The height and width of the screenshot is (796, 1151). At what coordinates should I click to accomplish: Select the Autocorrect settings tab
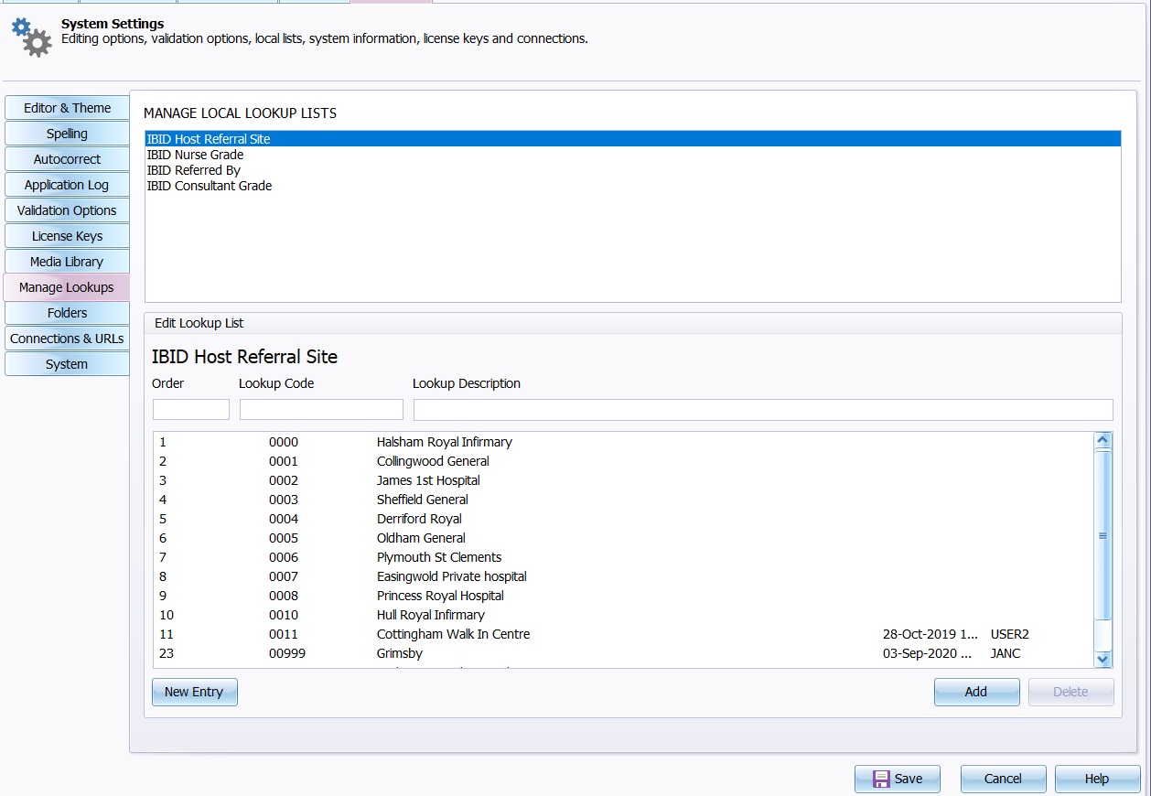click(x=67, y=159)
